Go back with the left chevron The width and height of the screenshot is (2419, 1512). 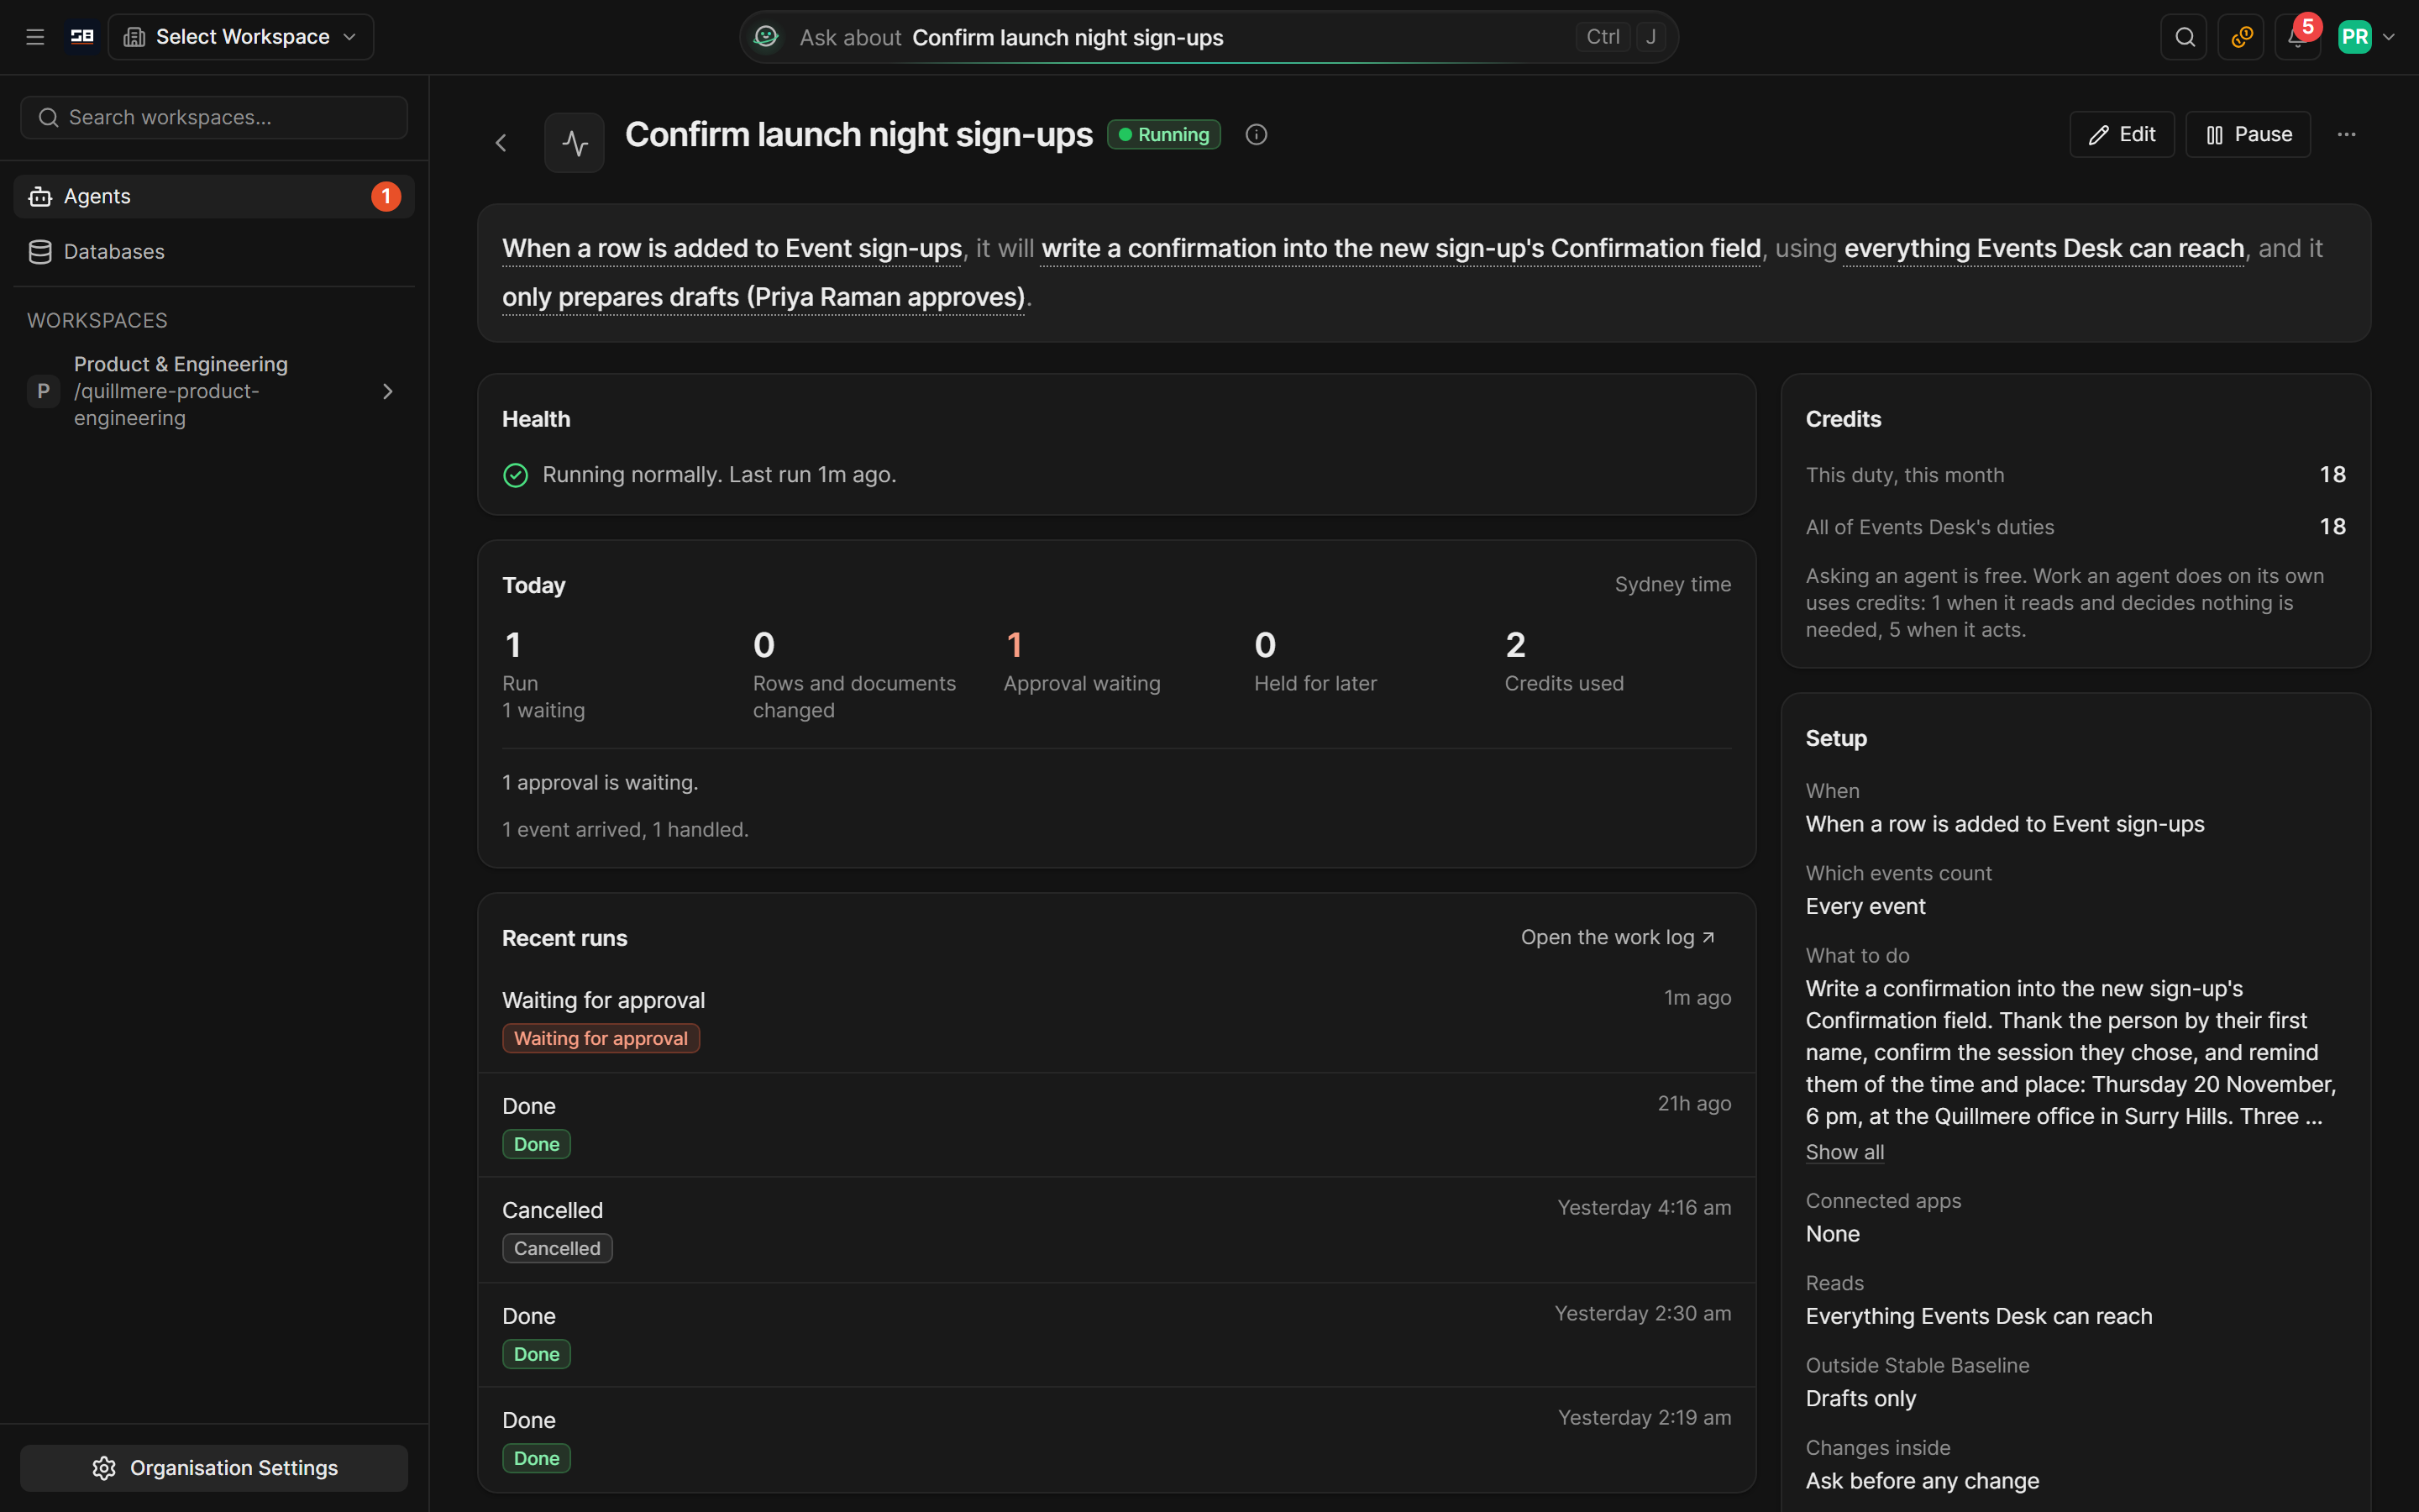(x=501, y=143)
